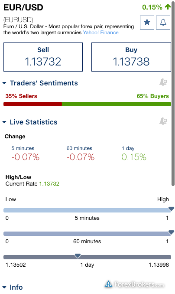Click the green up-arrow next to 0.15%
This screenshot has height=294, width=175.
pos(168,7)
